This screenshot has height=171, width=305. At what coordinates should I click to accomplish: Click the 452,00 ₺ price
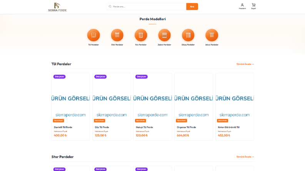coord(224,135)
